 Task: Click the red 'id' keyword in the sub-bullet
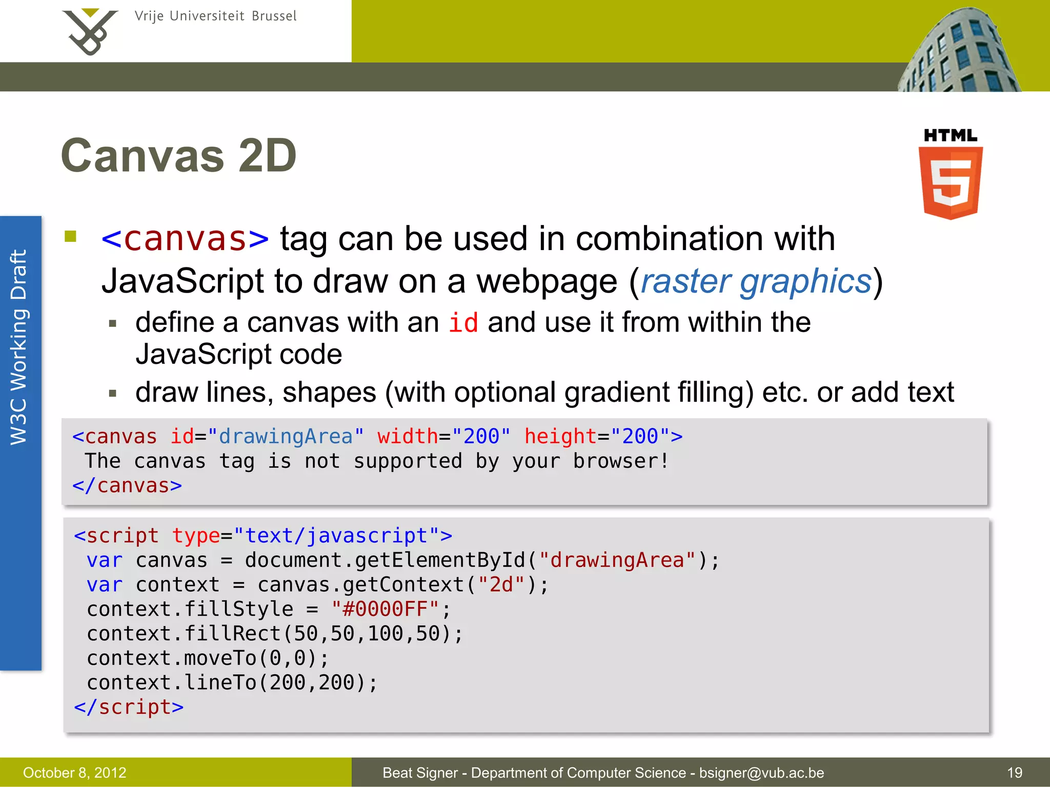463,323
